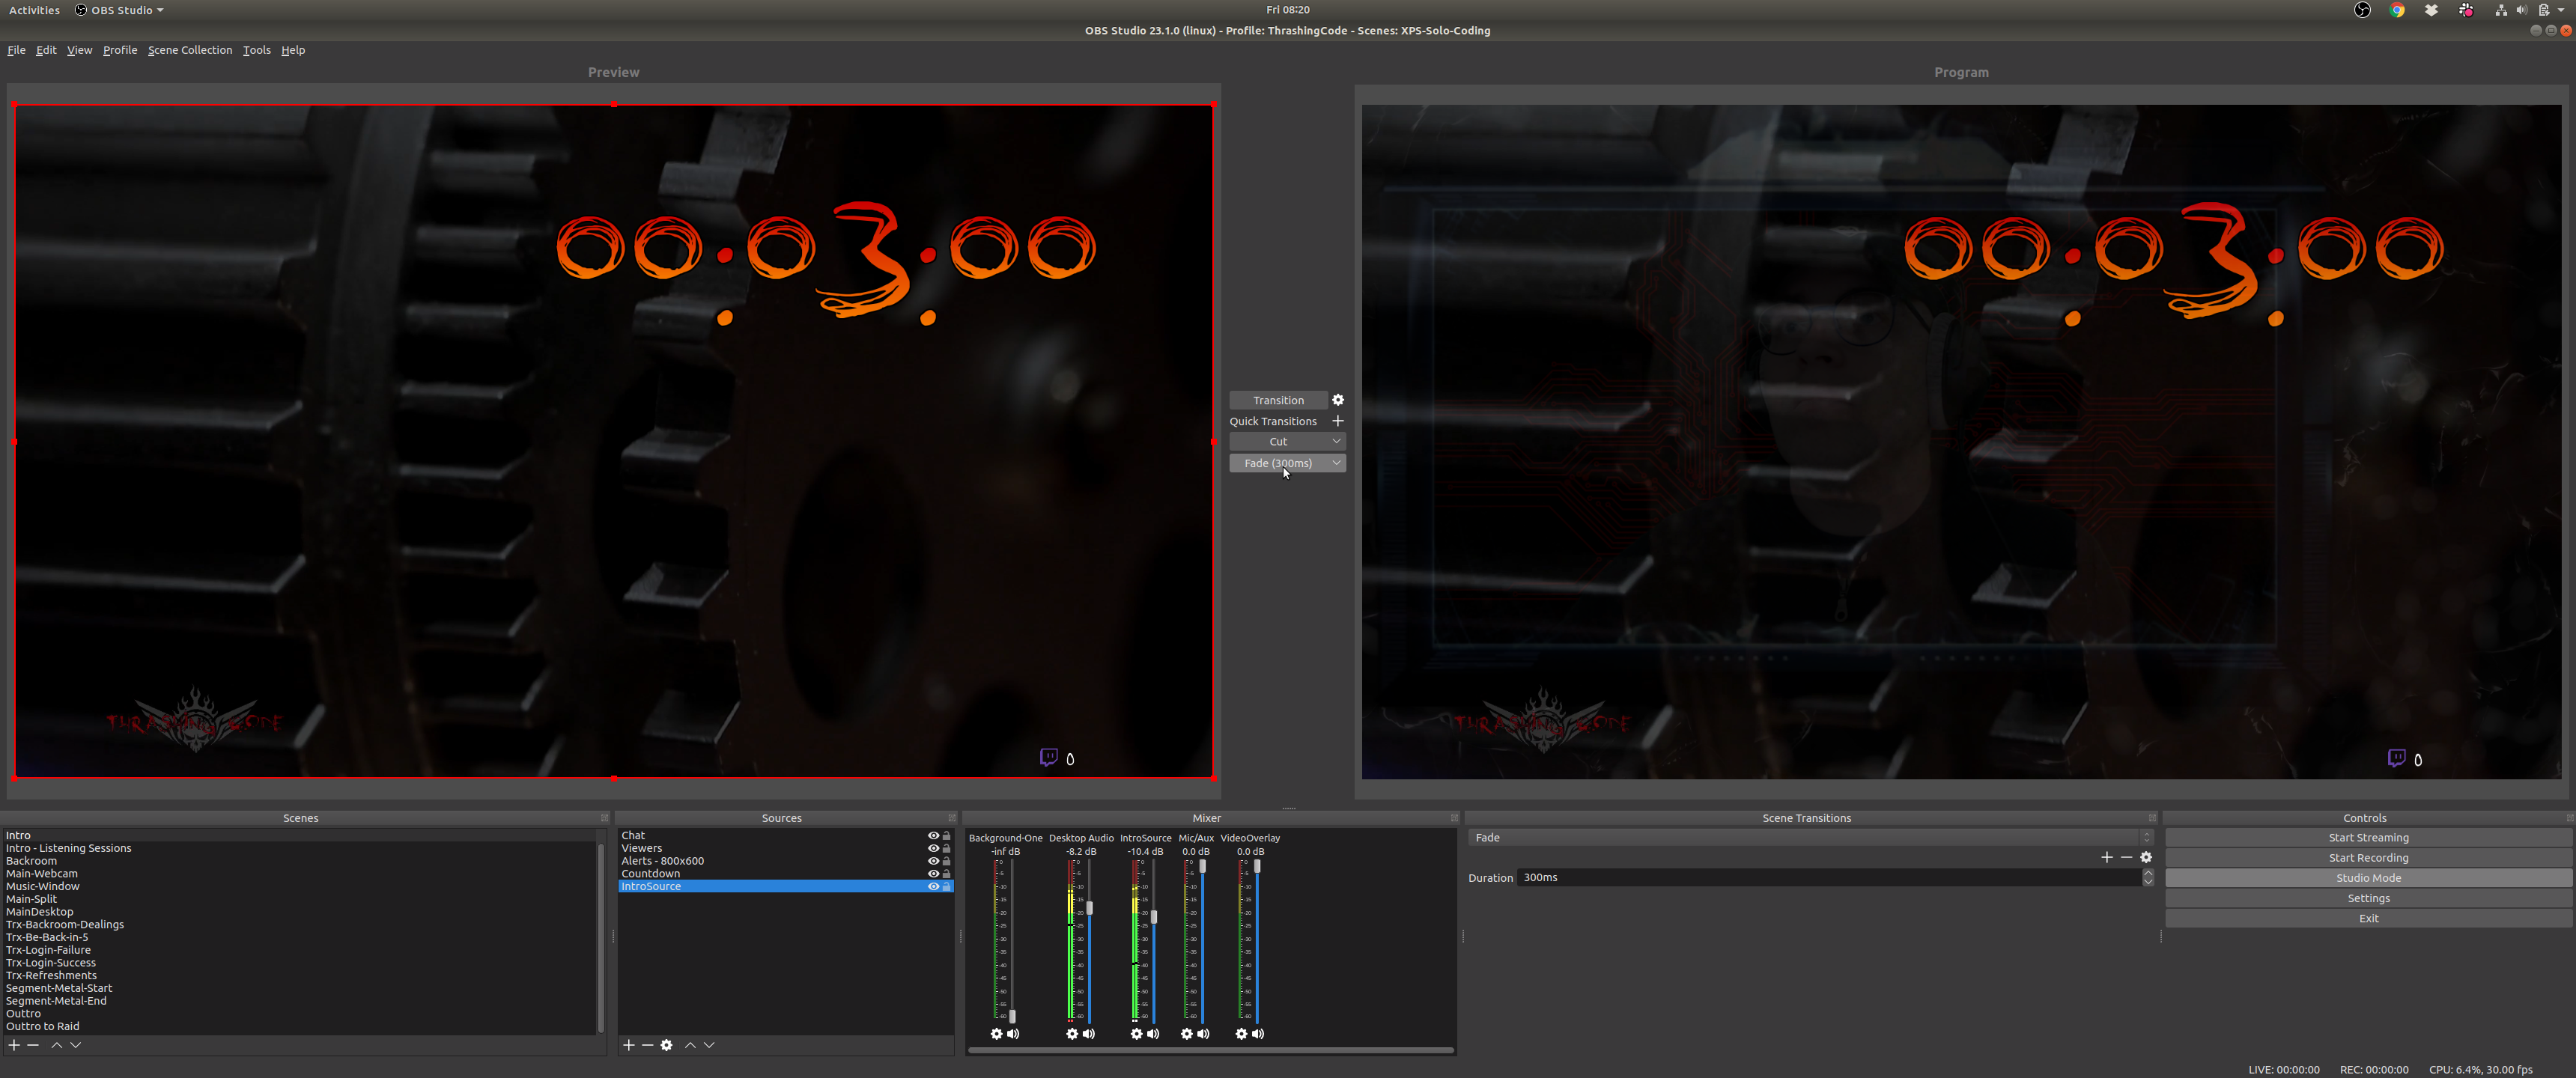Open transition settings gear beside Transition button

pos(1338,400)
